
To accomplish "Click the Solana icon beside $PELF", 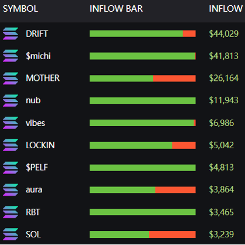I will pos(11,168).
